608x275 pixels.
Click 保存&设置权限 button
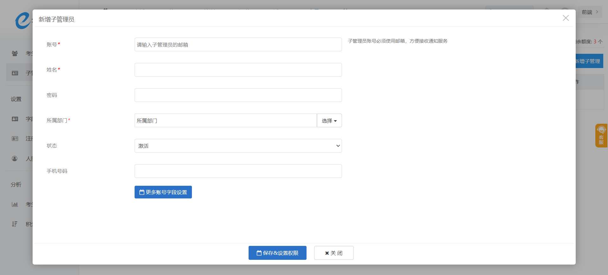pyautogui.click(x=277, y=253)
